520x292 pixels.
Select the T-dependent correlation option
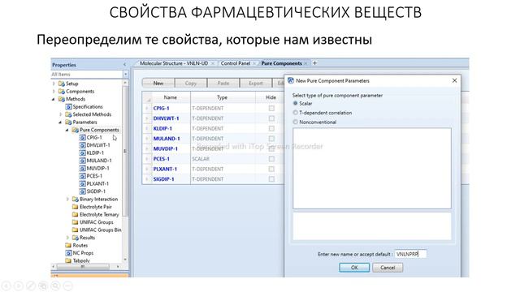pyautogui.click(x=295, y=113)
